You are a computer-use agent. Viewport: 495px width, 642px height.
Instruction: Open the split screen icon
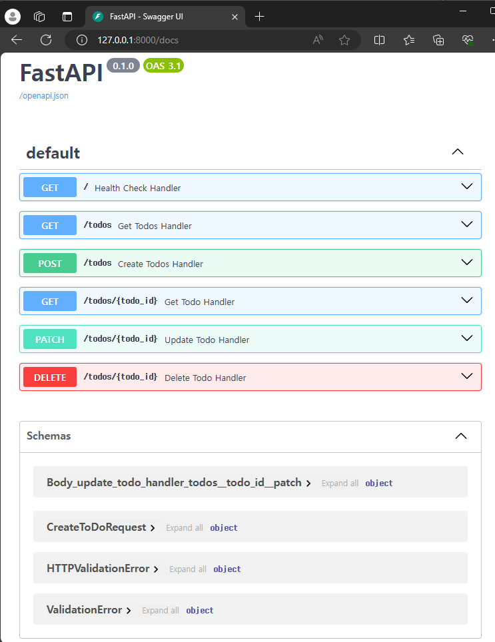[379, 40]
